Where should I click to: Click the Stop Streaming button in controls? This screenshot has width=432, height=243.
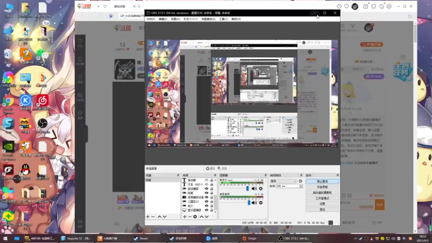click(x=322, y=181)
